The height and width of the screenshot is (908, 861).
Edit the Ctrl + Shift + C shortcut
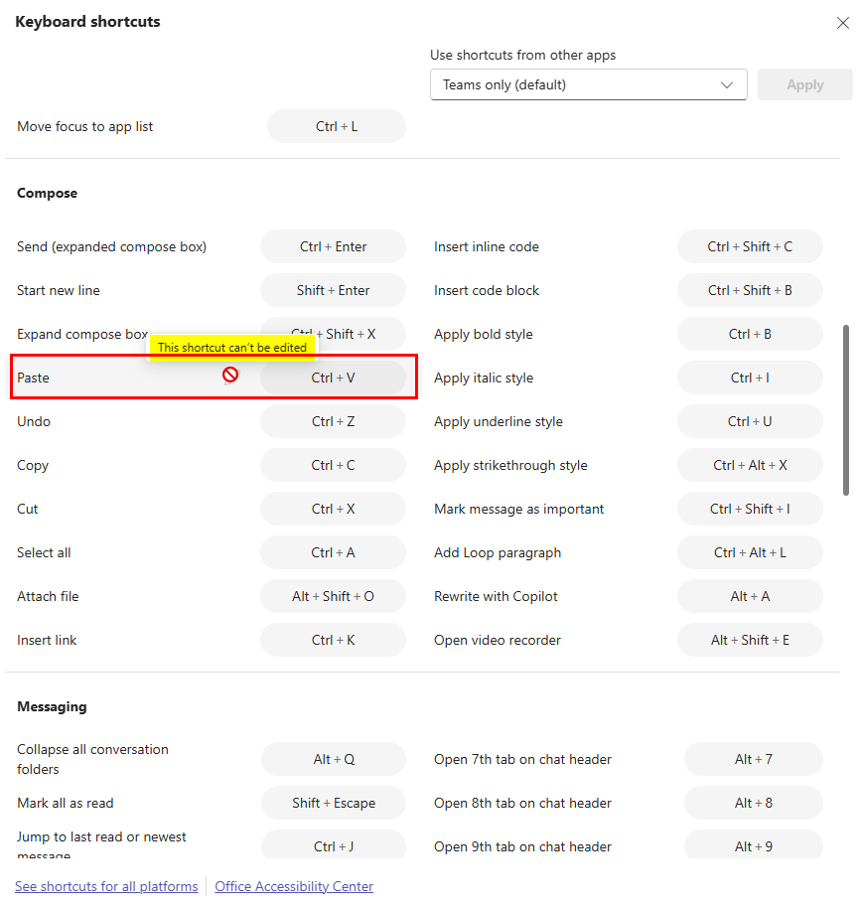[750, 246]
